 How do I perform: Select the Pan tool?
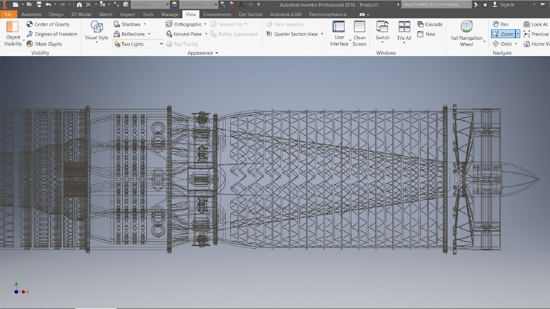500,24
